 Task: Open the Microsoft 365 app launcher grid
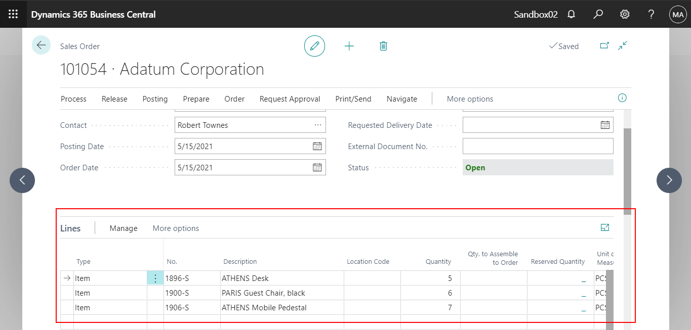[13, 14]
